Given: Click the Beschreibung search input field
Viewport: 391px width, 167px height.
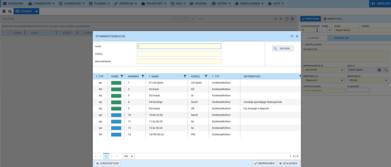Looking at the screenshot, I should click(179, 61).
